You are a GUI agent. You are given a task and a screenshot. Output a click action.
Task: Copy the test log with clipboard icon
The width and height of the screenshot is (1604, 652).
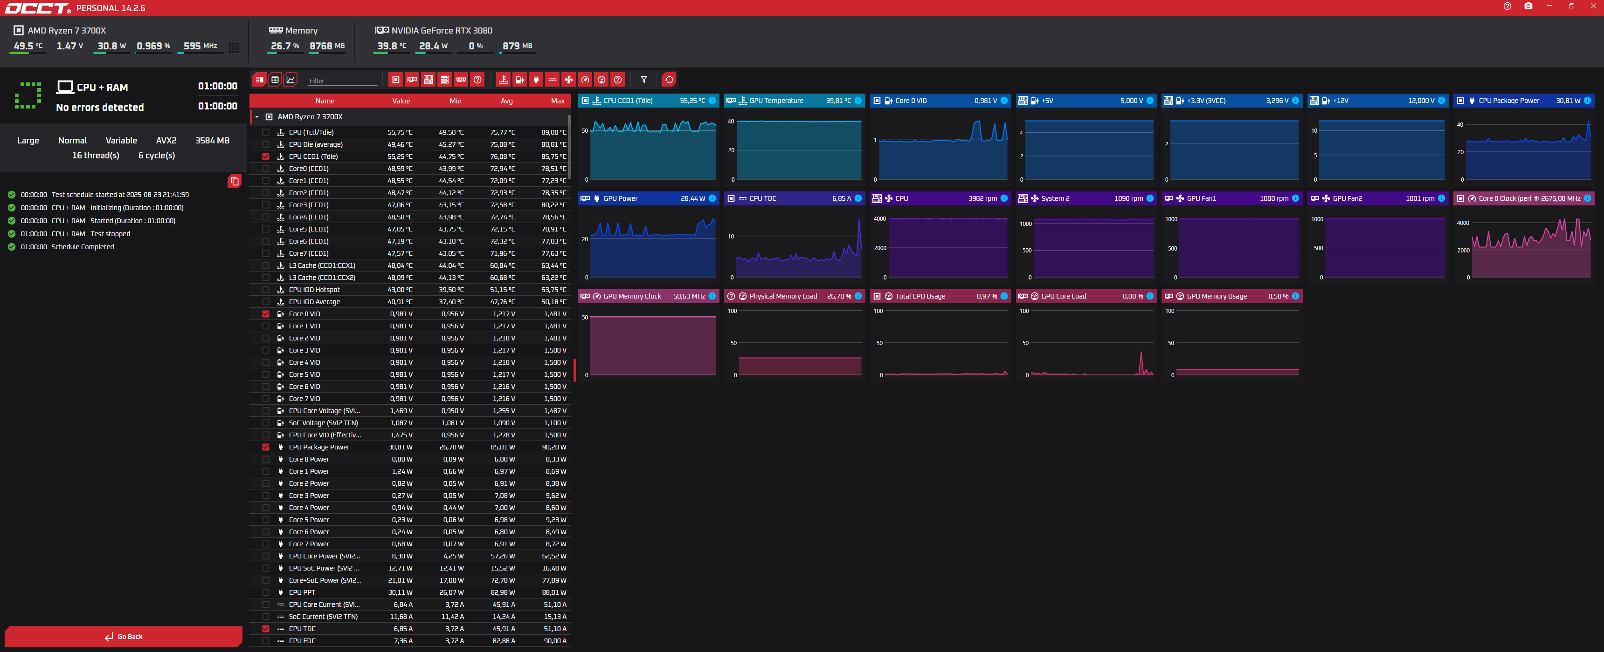[x=235, y=181]
